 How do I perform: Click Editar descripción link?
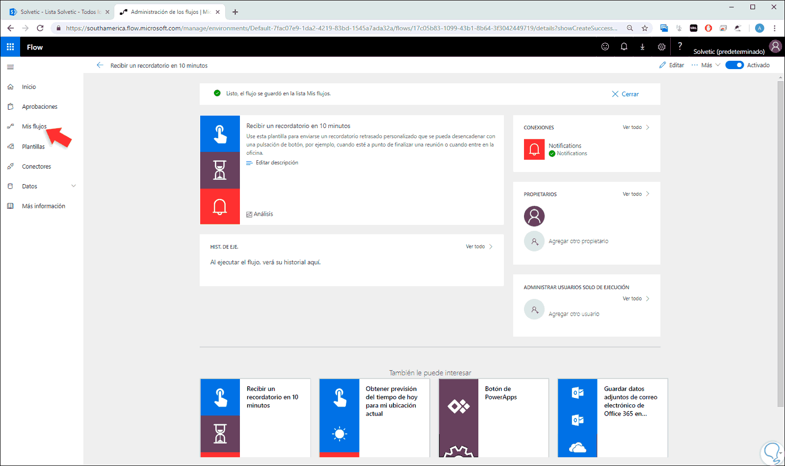tap(272, 163)
